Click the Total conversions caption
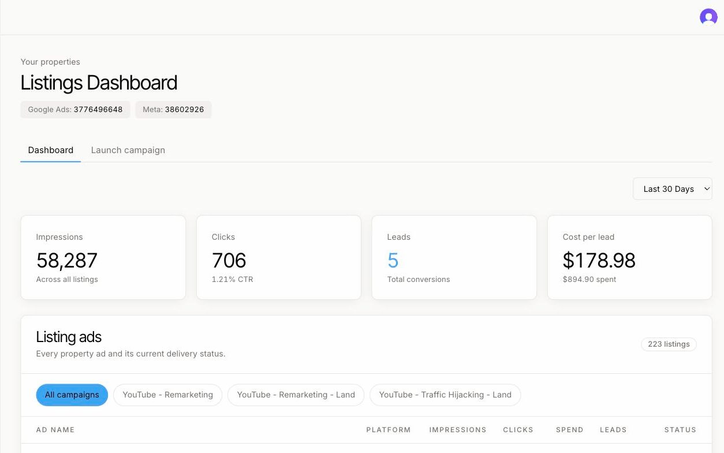 419,280
